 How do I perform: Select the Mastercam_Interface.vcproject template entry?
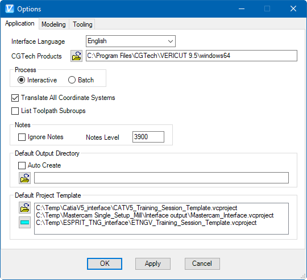pos(155,215)
